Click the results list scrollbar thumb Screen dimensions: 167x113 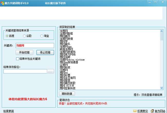(162, 37)
